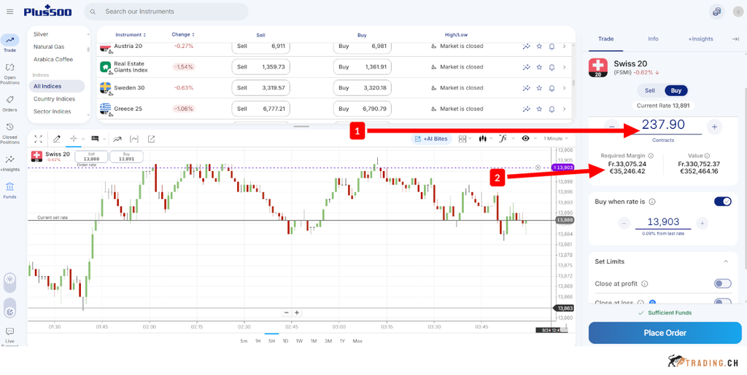Click the contracts amount field 237.90
Viewport: 747px width, 375px height.
tap(663, 125)
